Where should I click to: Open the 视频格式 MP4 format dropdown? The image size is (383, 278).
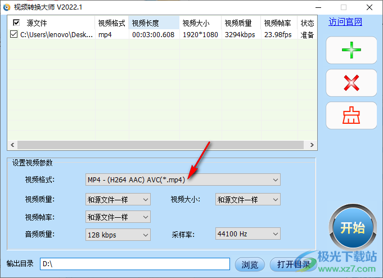[183, 180]
